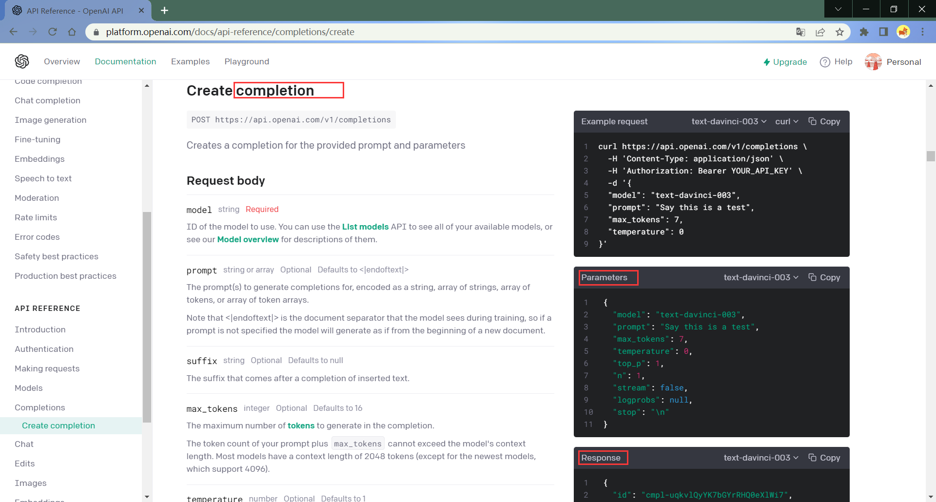This screenshot has width=936, height=502.
Task: Change Example request model dropdown
Action: [x=729, y=121]
